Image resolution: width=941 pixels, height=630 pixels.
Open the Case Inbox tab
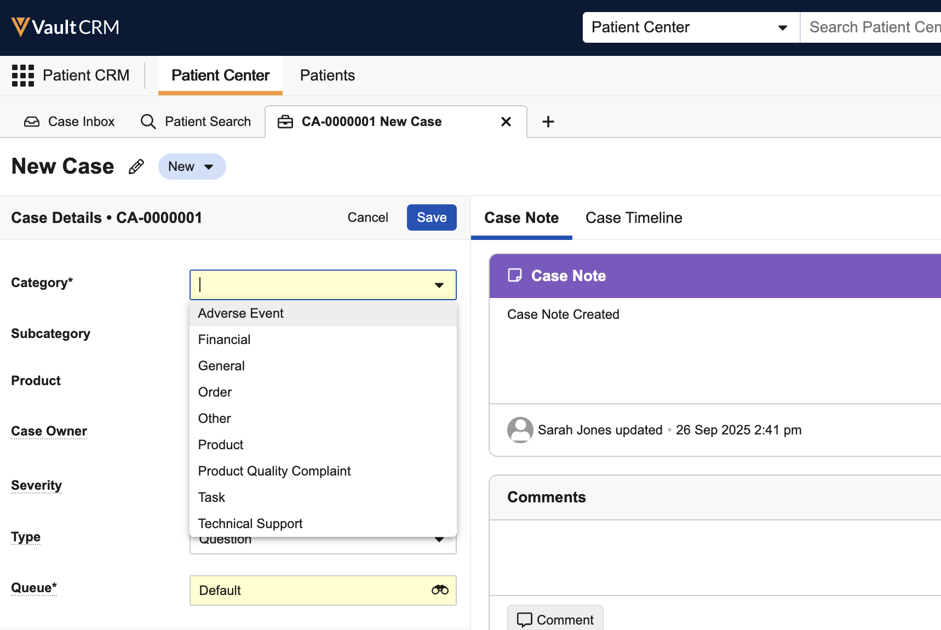coord(70,122)
